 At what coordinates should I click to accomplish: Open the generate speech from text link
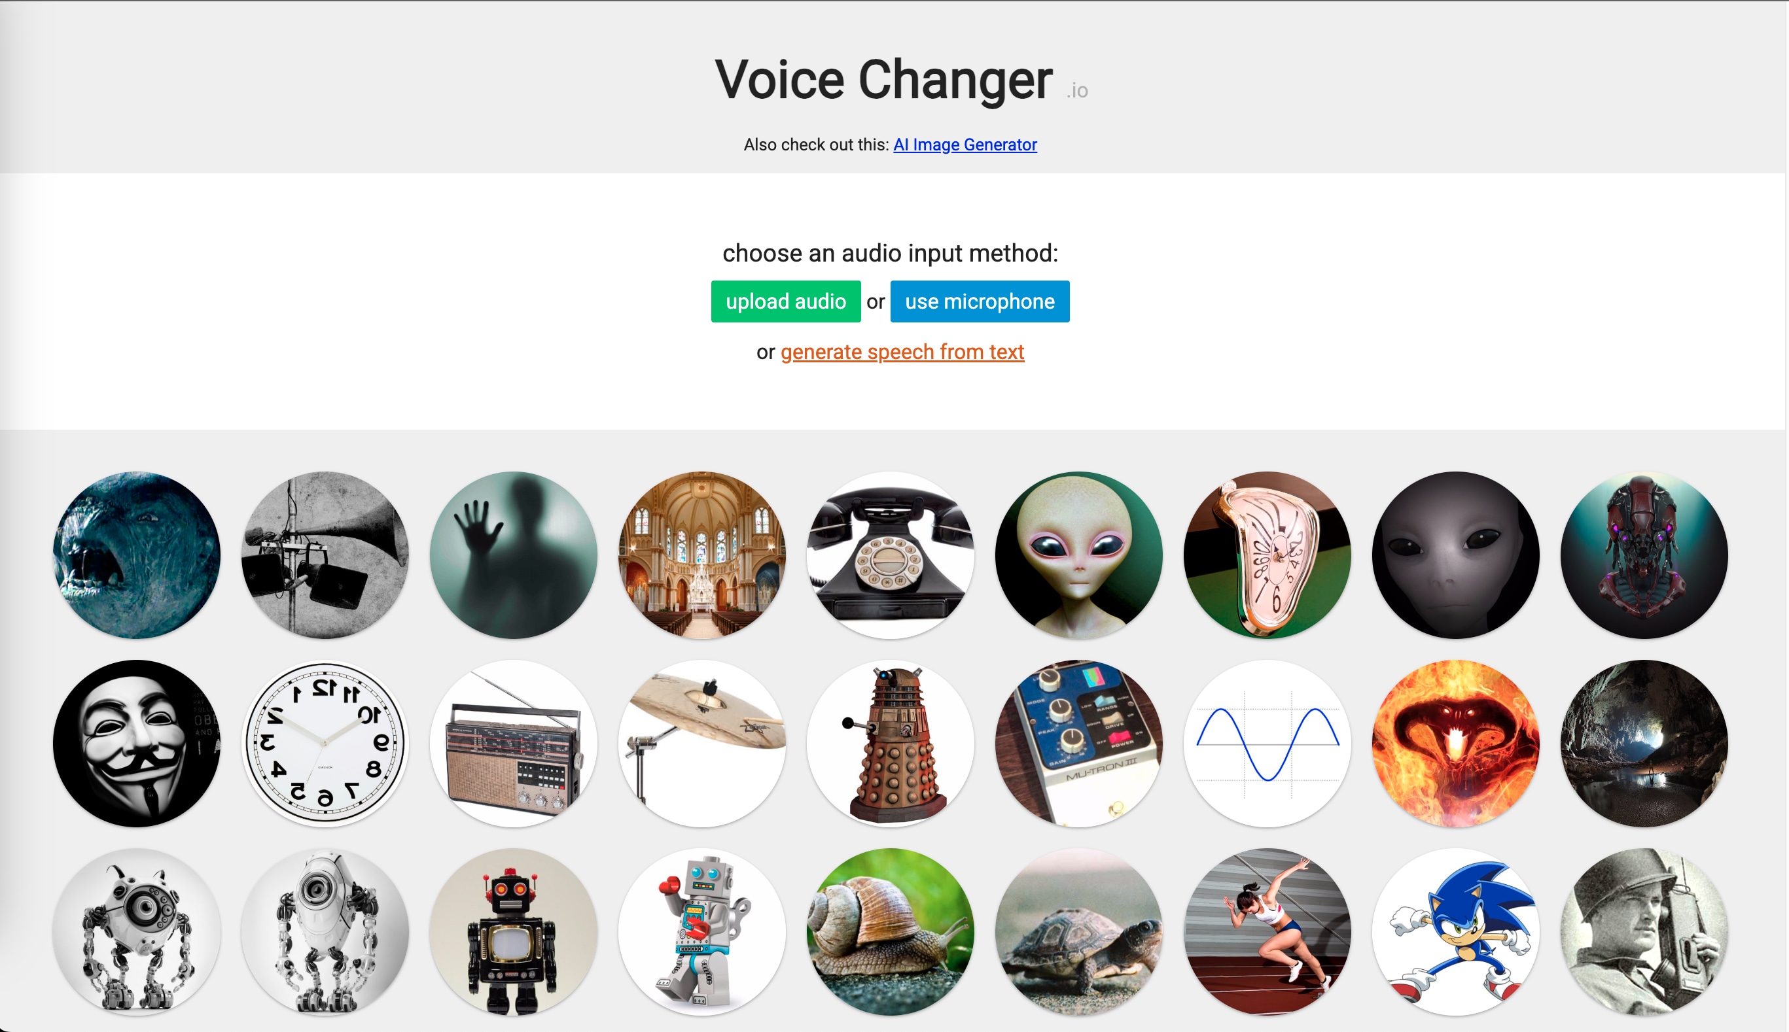(x=902, y=352)
